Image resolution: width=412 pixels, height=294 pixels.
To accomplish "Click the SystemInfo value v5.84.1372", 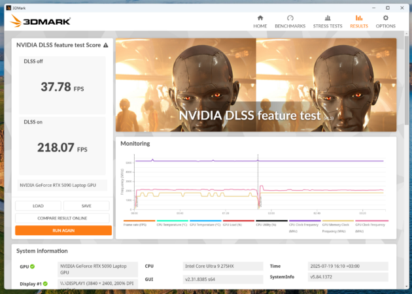I will pos(348,277).
